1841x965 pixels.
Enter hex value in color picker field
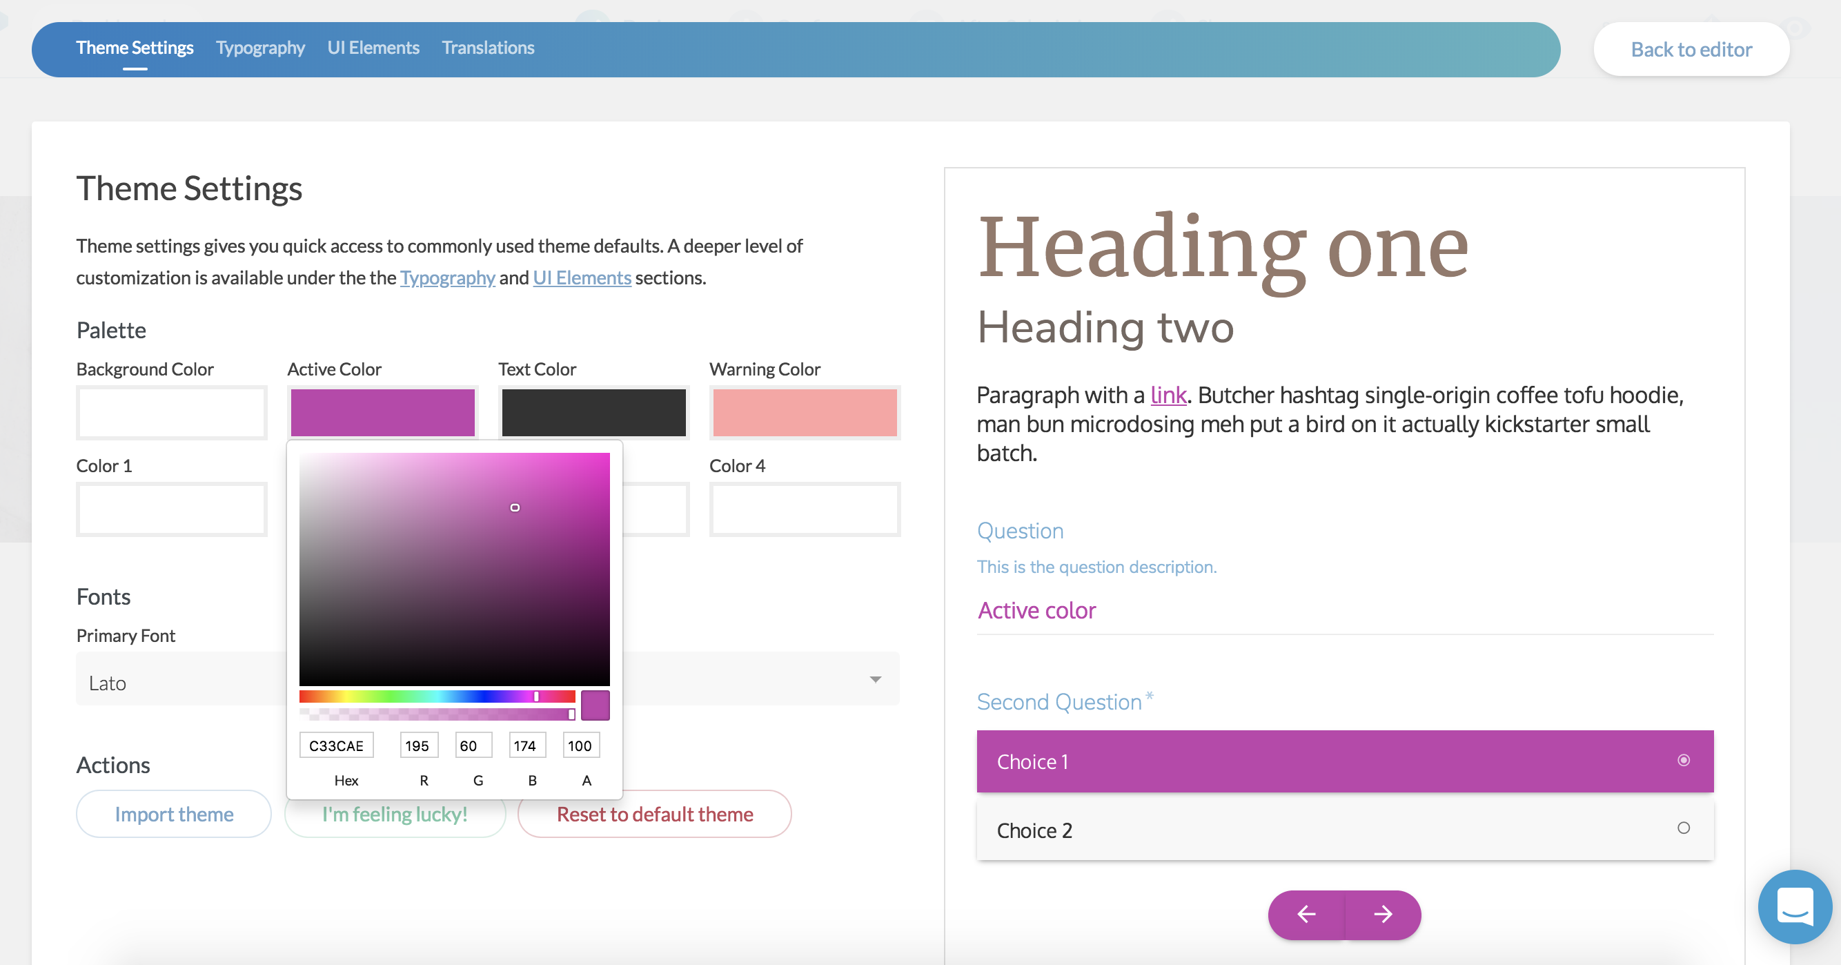click(339, 745)
